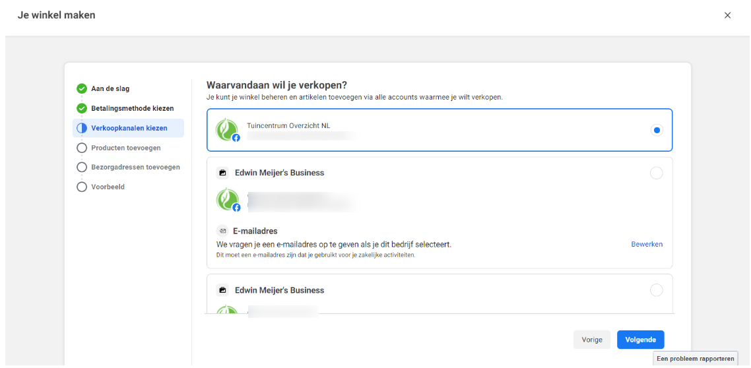Open the Producten toevoegen step
The width and height of the screenshot is (751, 368).
[125, 148]
